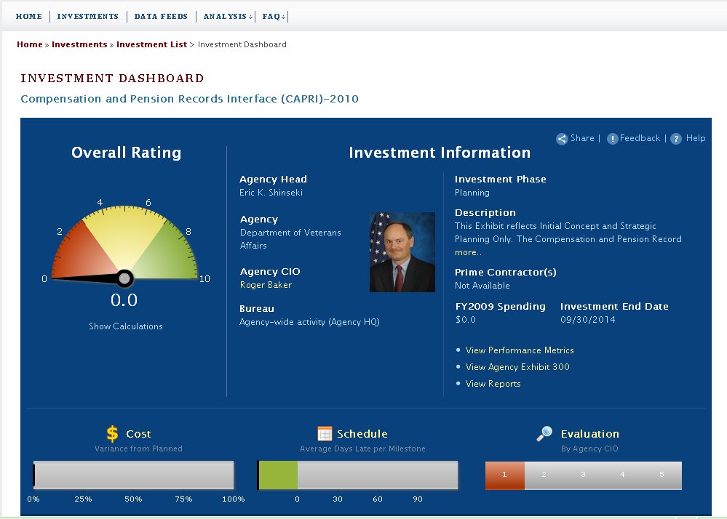Click the dollar sign Cost icon
This screenshot has height=519, width=727.
tap(112, 434)
